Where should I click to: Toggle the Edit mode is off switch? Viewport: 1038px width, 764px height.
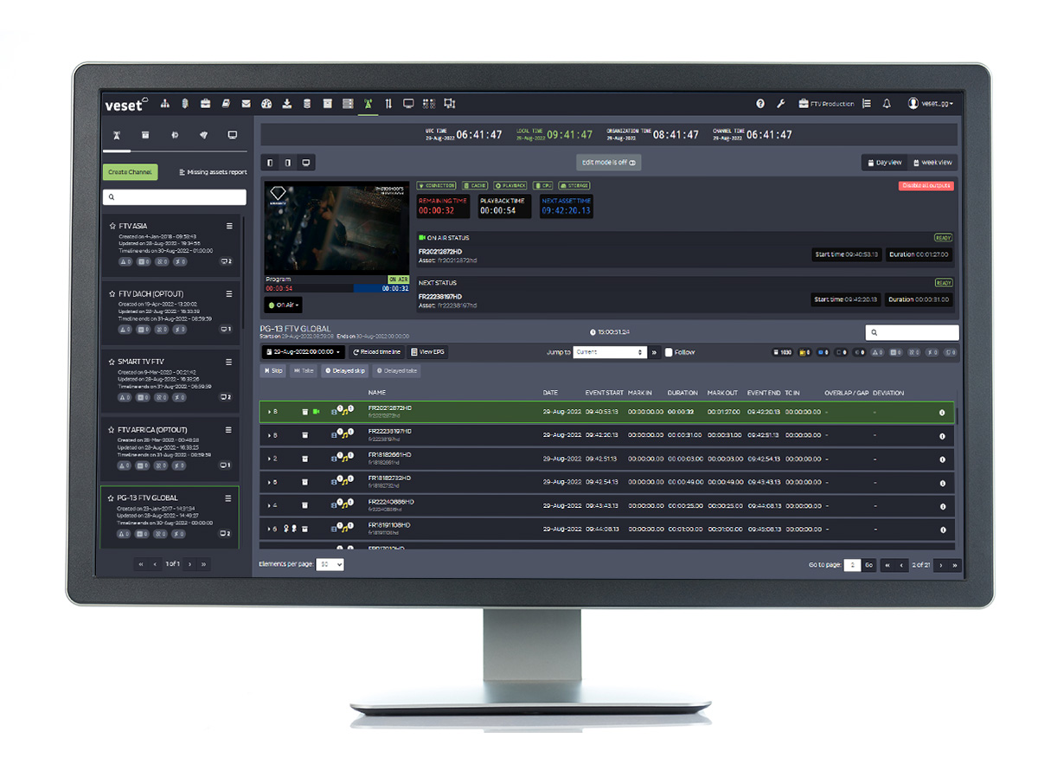609,163
